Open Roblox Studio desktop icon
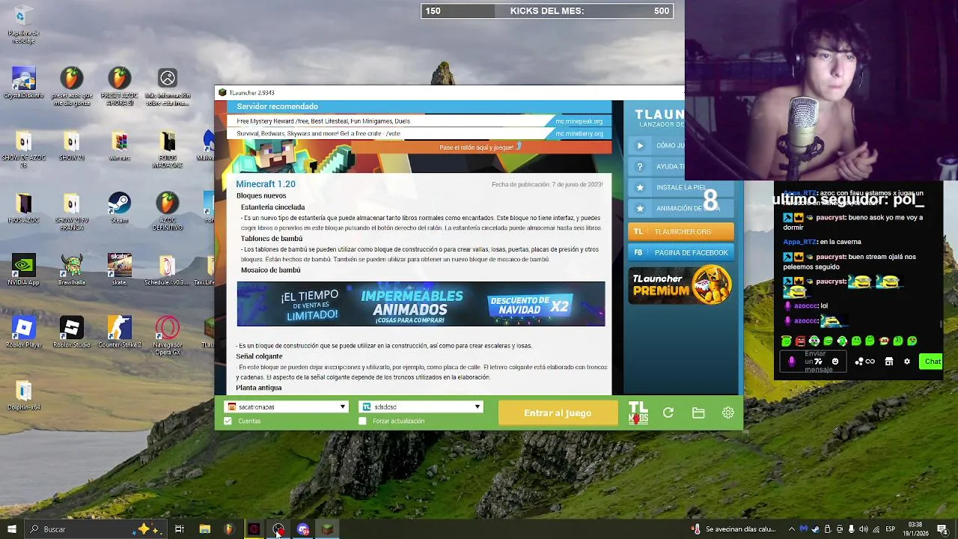 click(71, 332)
